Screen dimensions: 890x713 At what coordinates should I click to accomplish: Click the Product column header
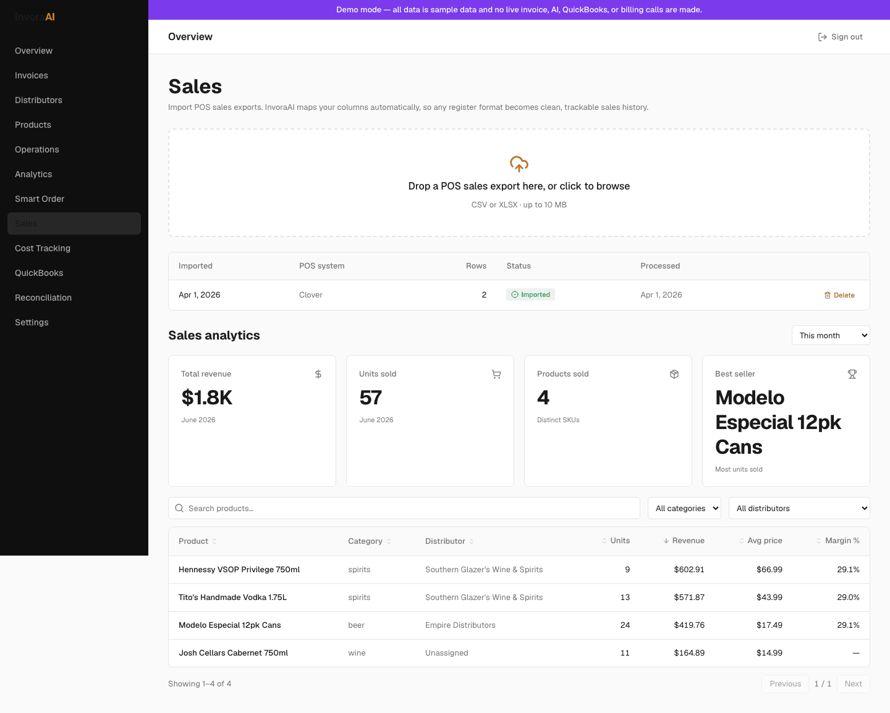(x=197, y=541)
